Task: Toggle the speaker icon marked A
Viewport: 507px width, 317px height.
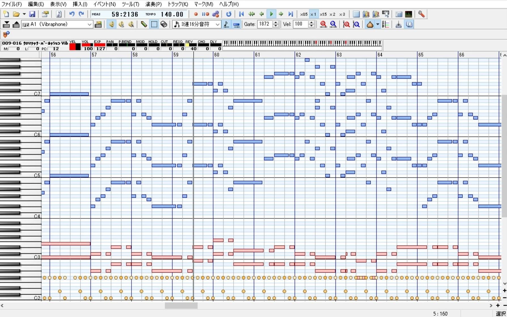Action: 131,24
